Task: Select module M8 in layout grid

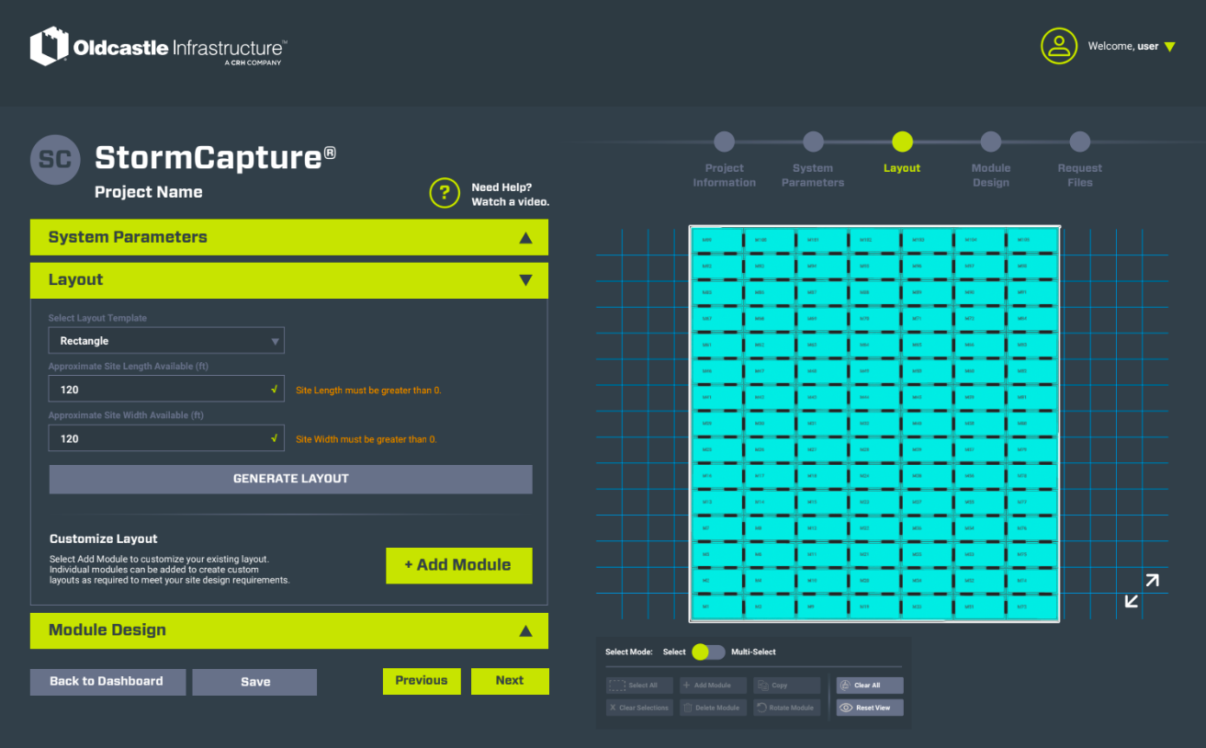Action: click(x=770, y=528)
